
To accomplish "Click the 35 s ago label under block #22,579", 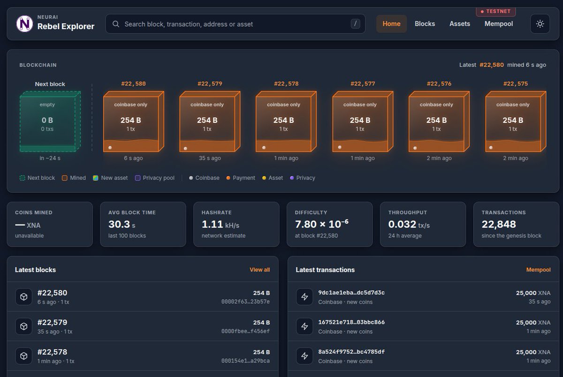I will tap(210, 158).
